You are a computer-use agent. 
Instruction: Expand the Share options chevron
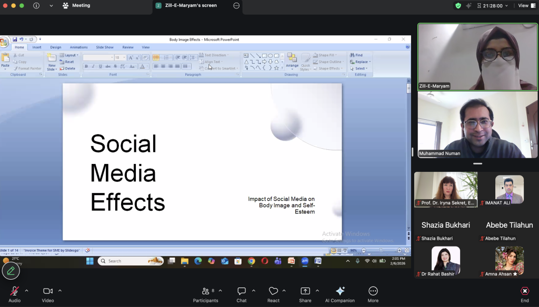317,291
